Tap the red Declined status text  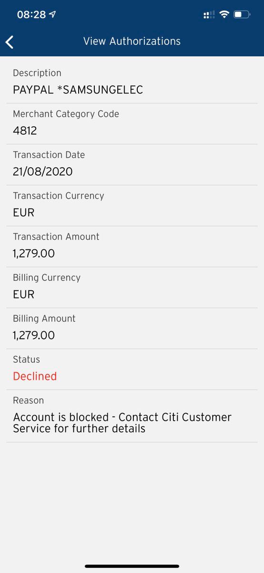click(35, 376)
